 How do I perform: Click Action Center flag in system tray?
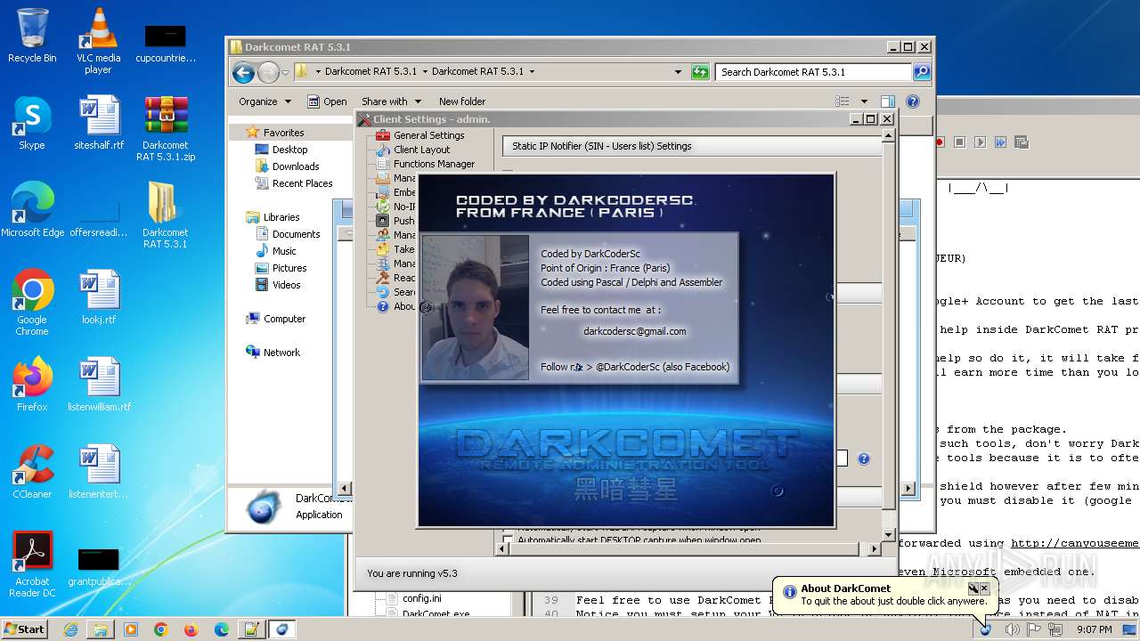pos(1033,629)
